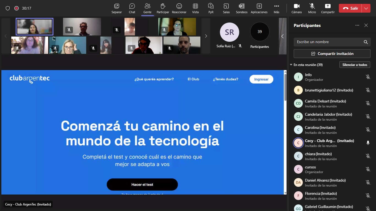Image resolution: width=376 pixels, height=211 pixels.
Task: Collapse the gallery with the left arrow near Participantes
Action: [282, 36]
